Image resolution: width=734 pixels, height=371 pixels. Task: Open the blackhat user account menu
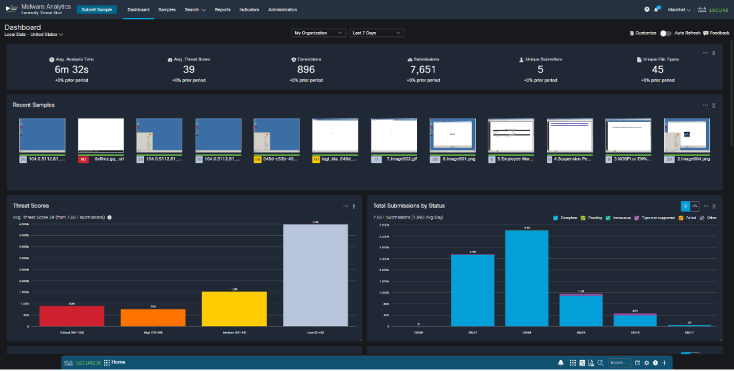tap(679, 10)
